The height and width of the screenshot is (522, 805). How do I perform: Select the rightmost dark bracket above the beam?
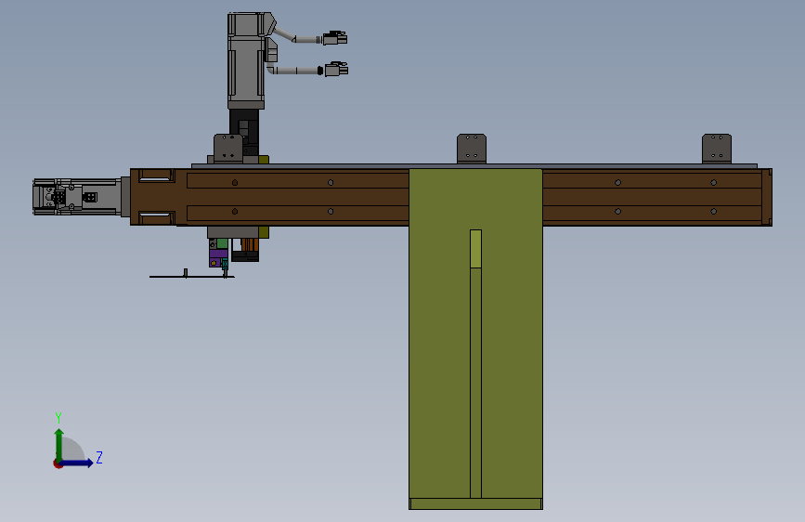(x=717, y=149)
